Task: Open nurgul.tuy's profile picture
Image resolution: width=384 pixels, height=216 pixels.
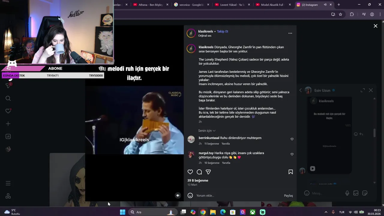Action: click(191, 154)
